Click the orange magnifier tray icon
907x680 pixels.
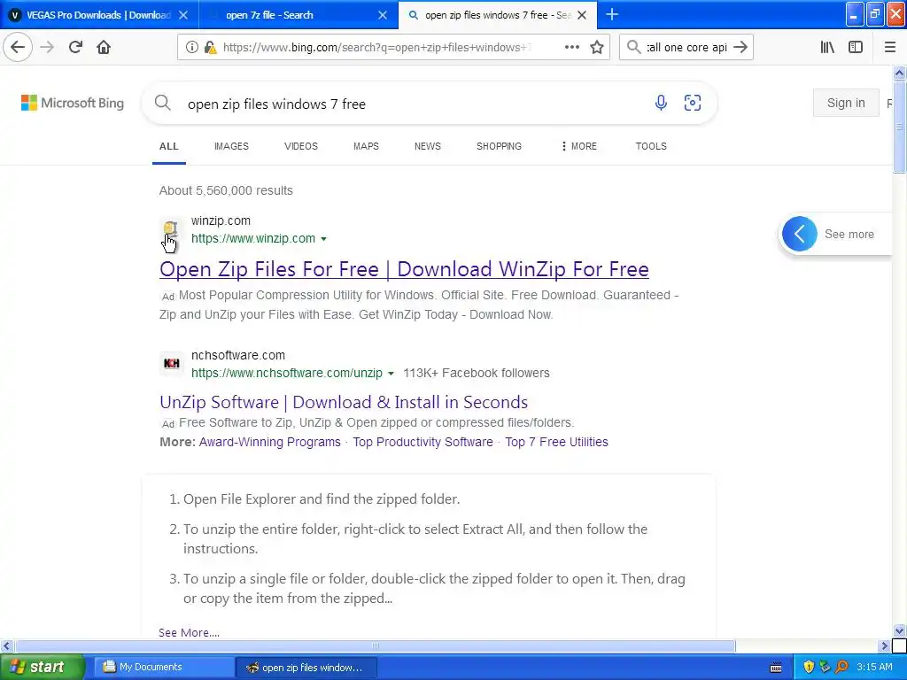(841, 668)
